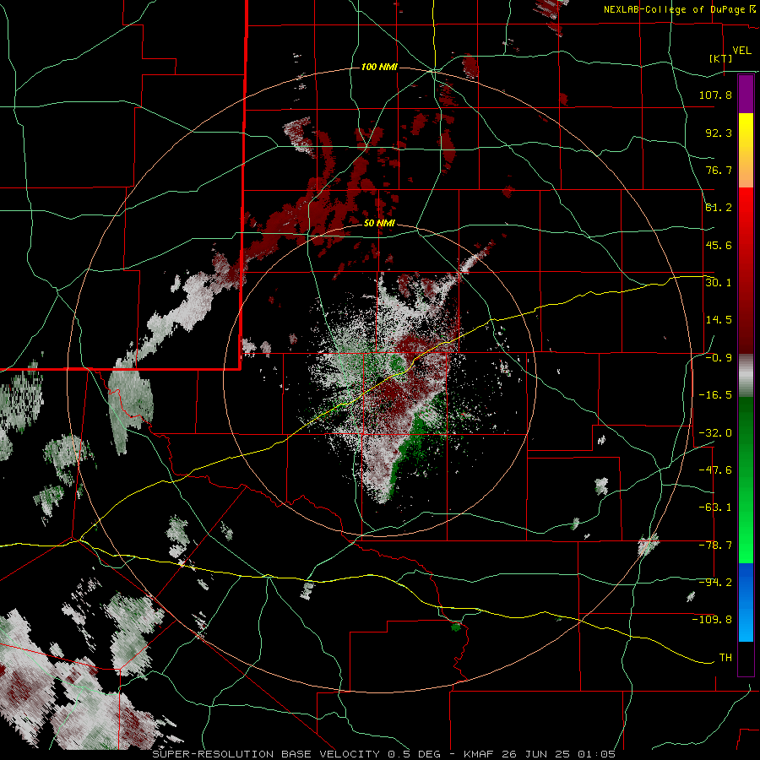Click the Super-Resolution Base Velocity KMAF caption
760x760 pixels.
[x=384, y=754]
